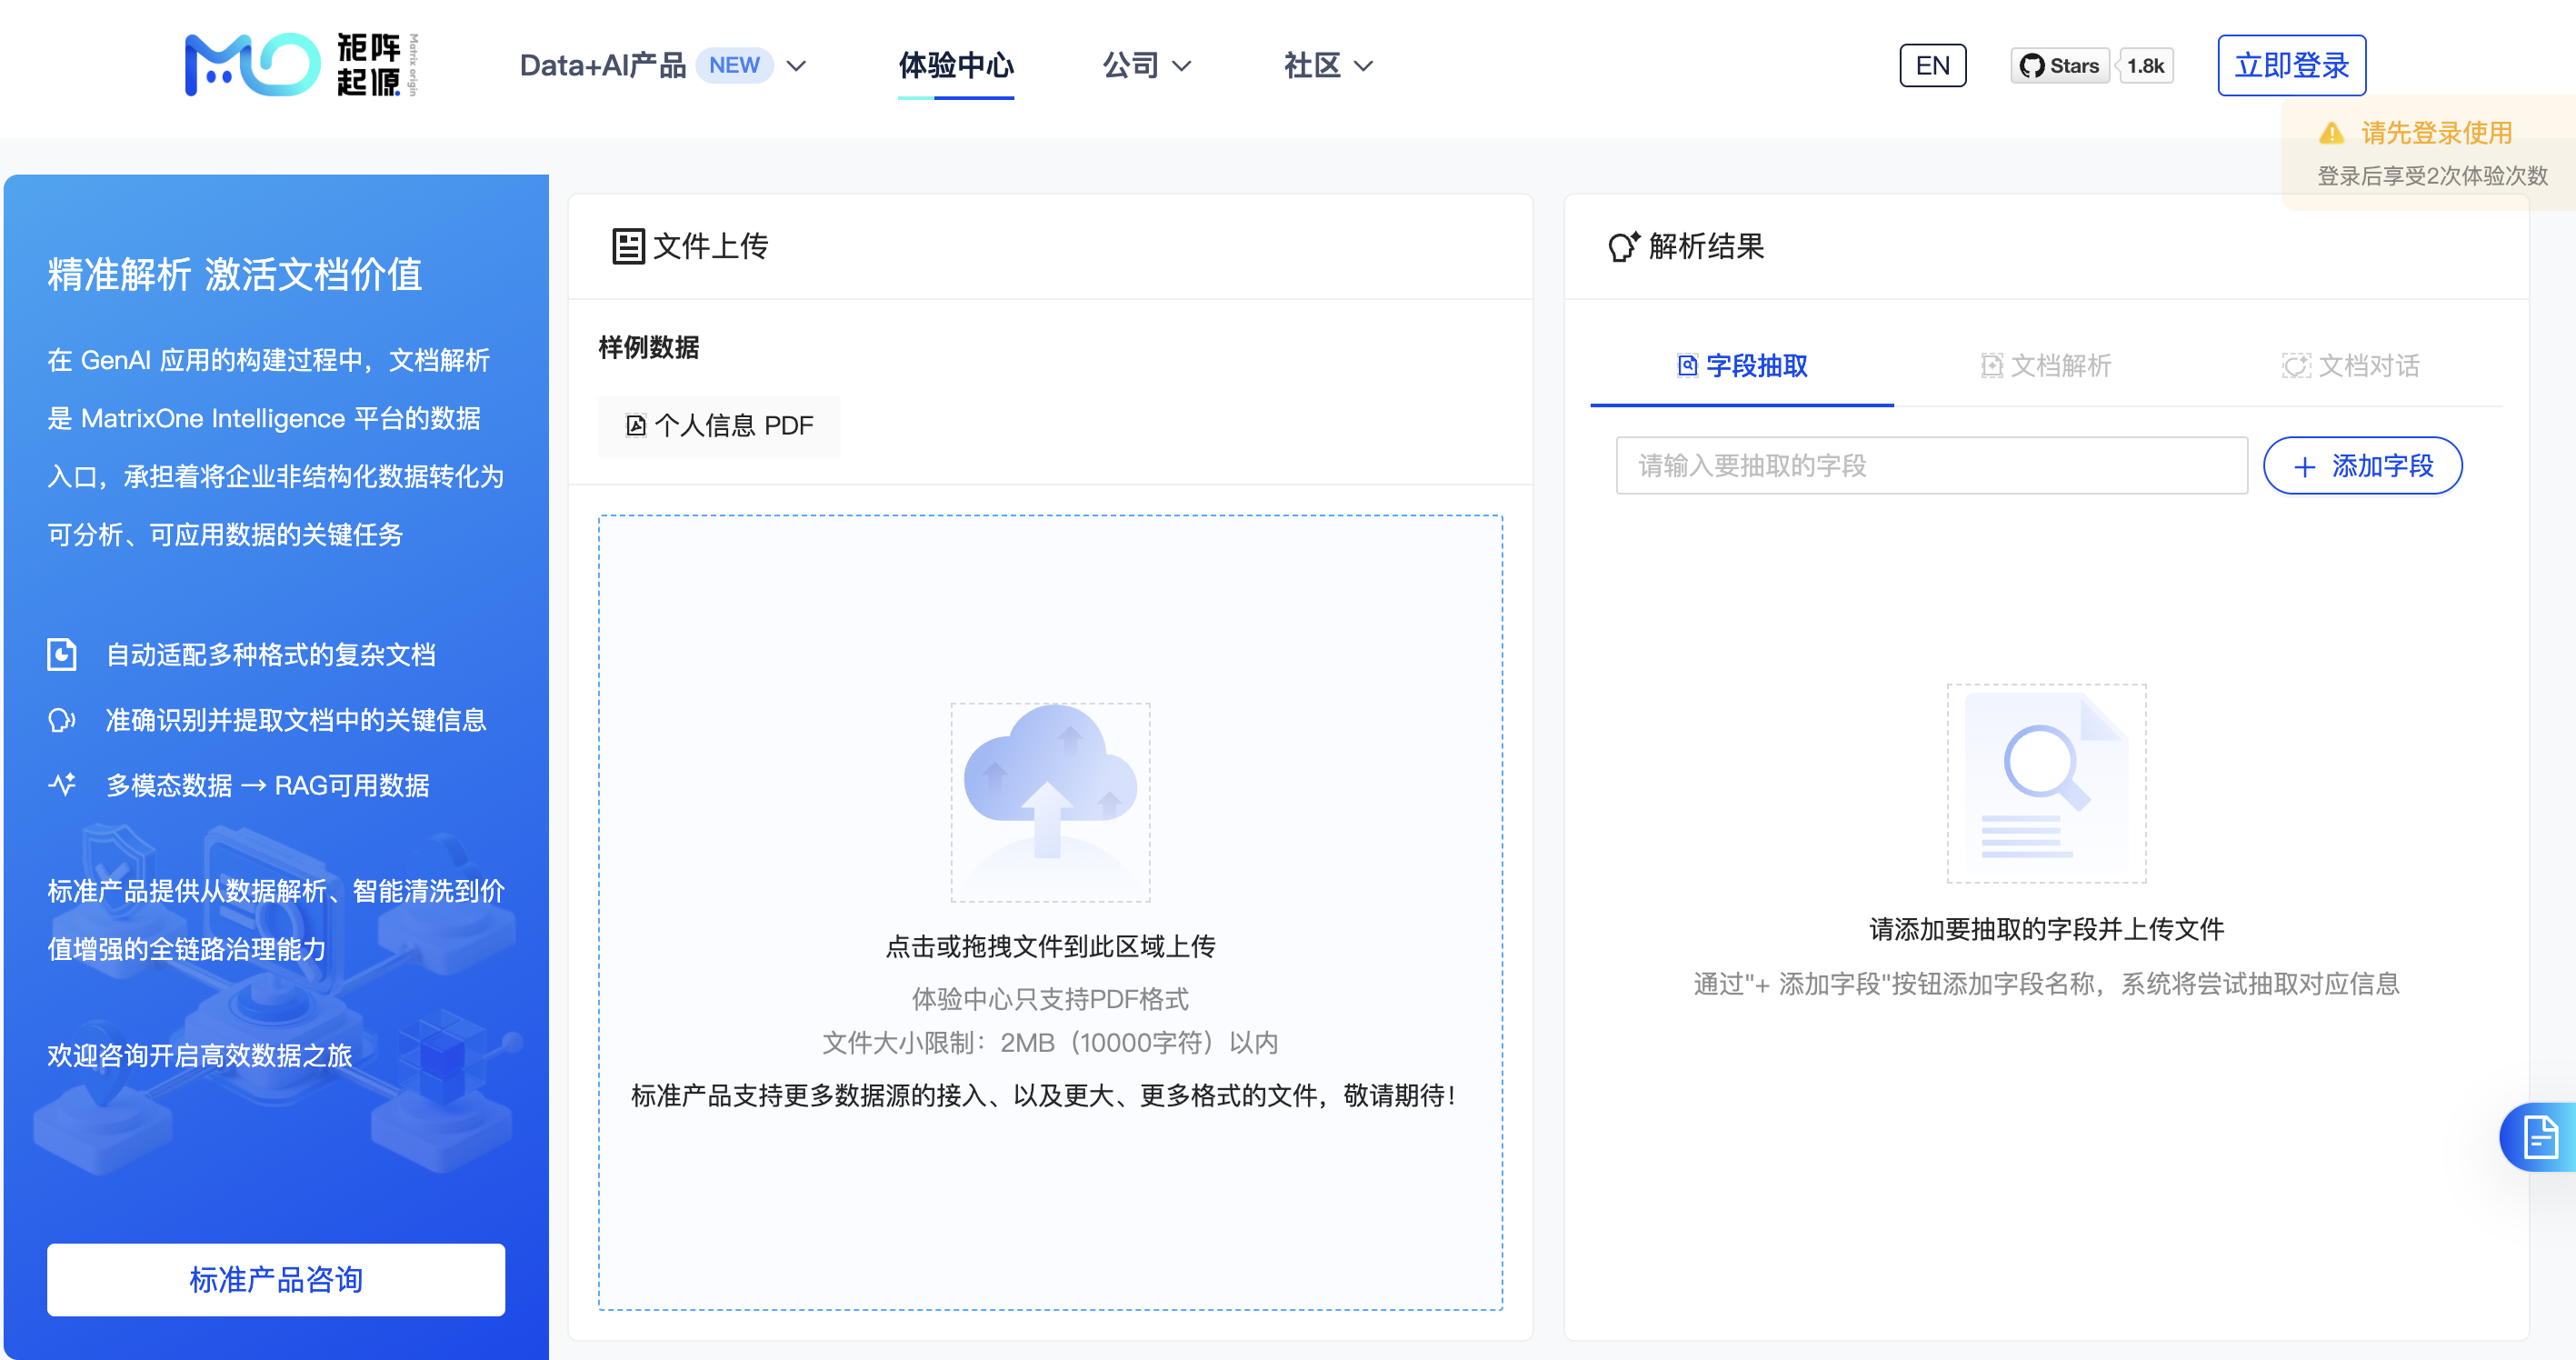Expand the Data+AI产品 dropdown
The width and height of the screenshot is (2576, 1360).
795,66
